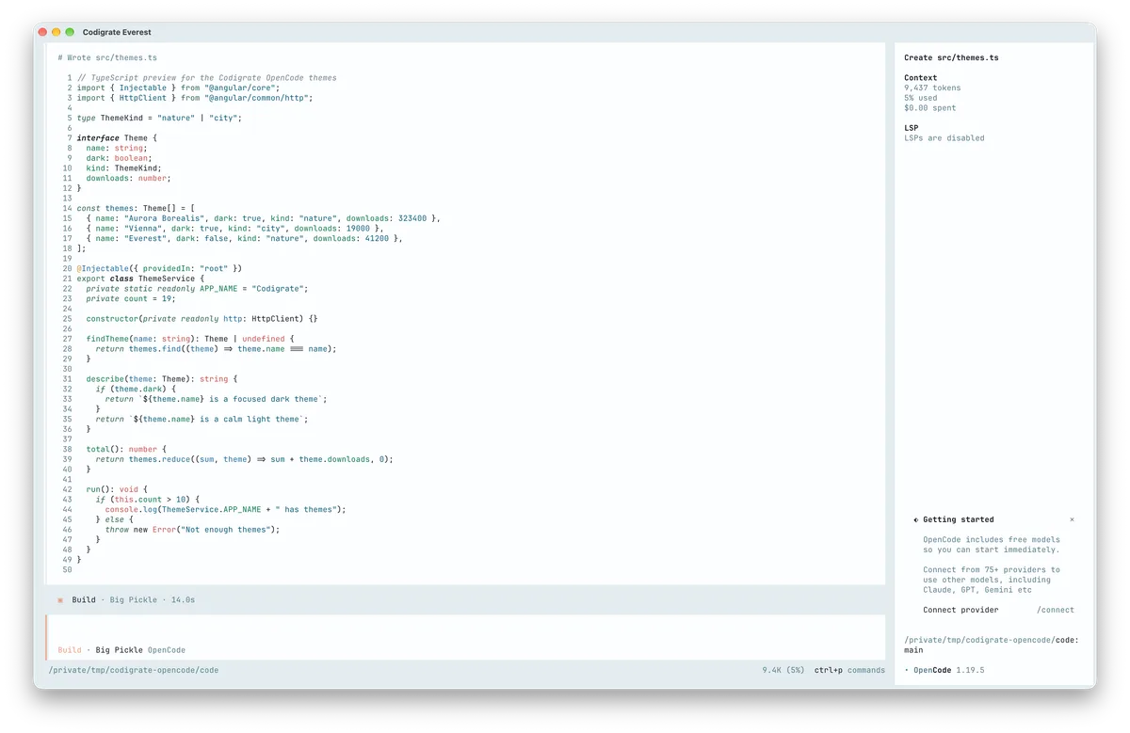Zoom the window with the green button
The width and height of the screenshot is (1130, 733).
tap(70, 32)
